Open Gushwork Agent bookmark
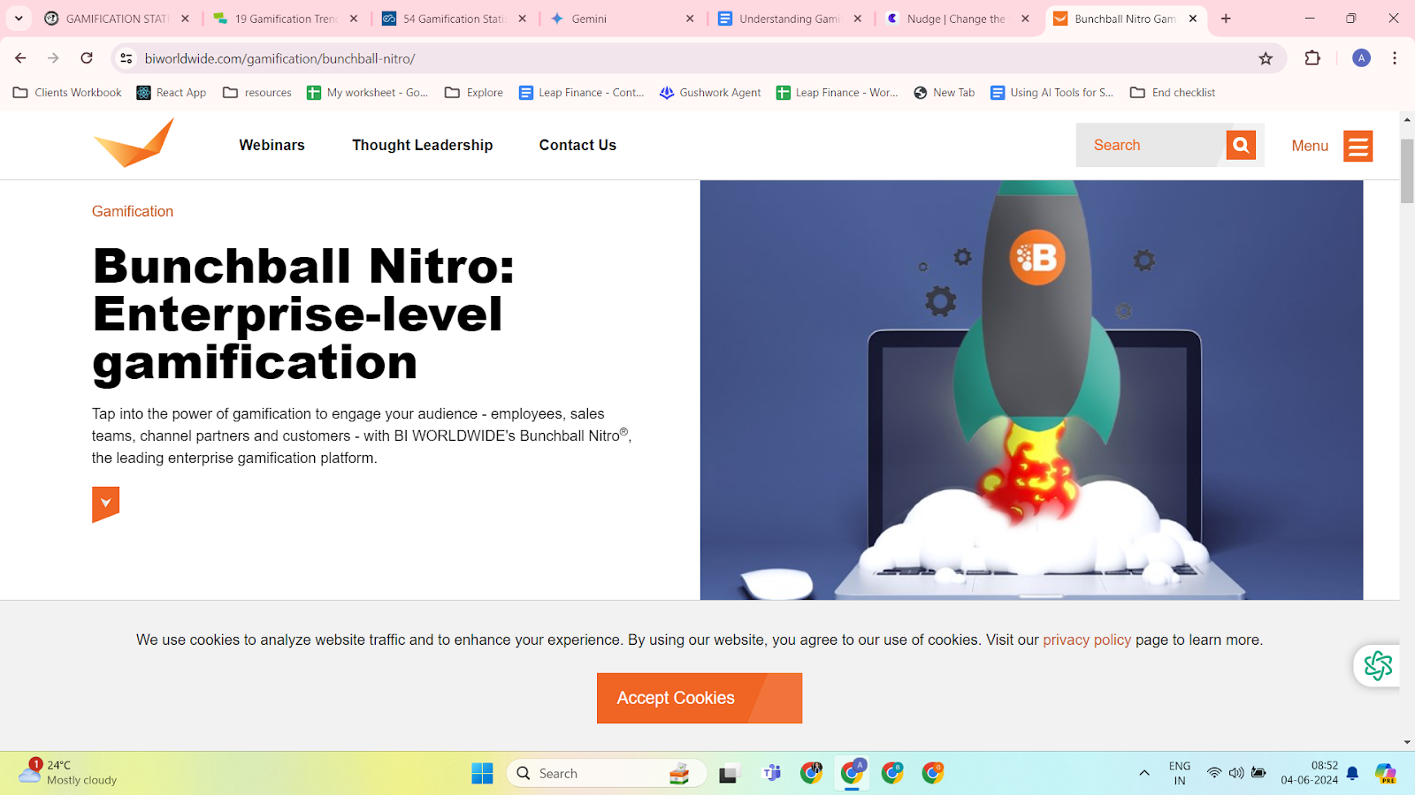 tap(710, 92)
